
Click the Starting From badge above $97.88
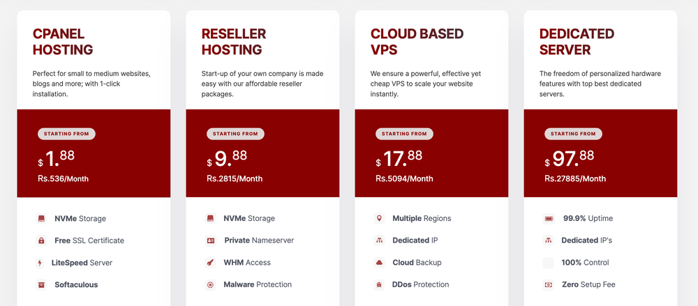[x=573, y=134]
